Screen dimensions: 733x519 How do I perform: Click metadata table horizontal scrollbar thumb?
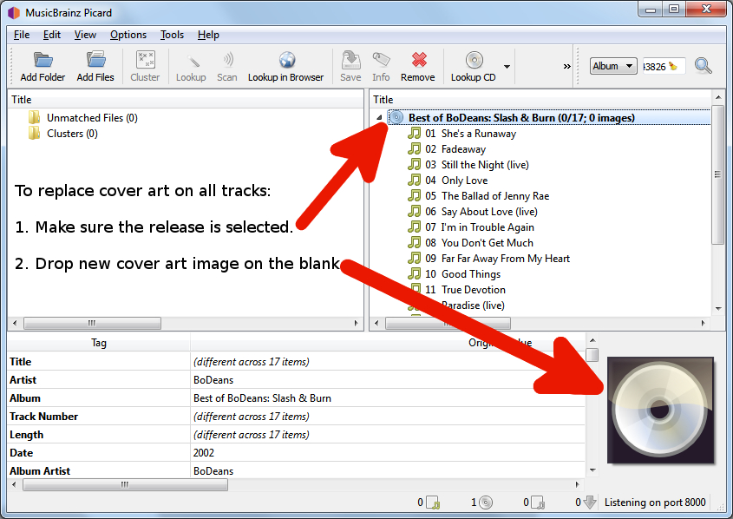(125, 485)
